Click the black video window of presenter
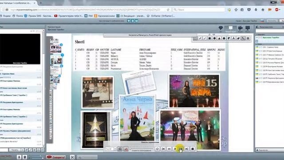 tap(20, 49)
